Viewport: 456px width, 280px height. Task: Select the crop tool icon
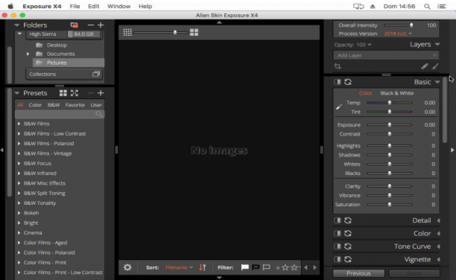(x=338, y=66)
